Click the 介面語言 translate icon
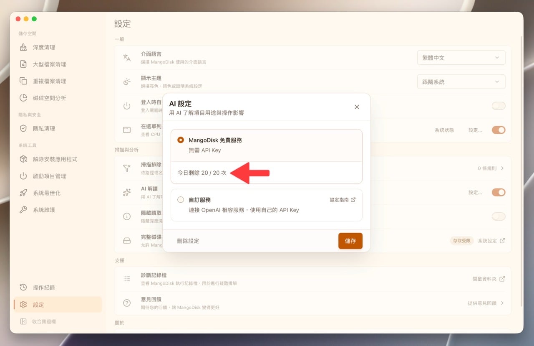534x346 pixels. (127, 58)
